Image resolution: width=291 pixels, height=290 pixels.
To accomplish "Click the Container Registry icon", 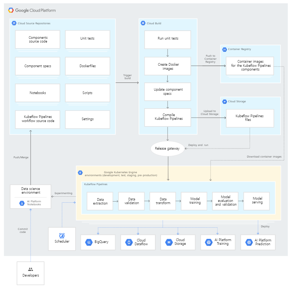I will [x=225, y=49].
